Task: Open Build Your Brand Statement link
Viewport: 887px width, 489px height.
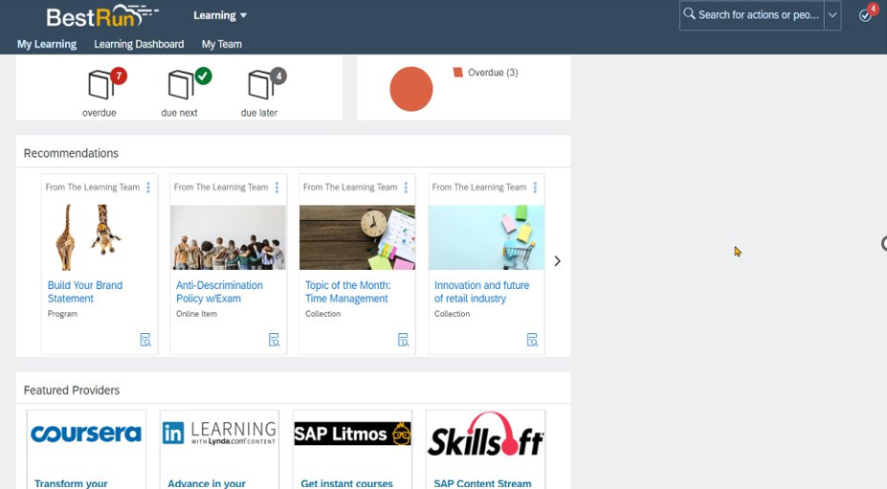Action: pos(85,292)
